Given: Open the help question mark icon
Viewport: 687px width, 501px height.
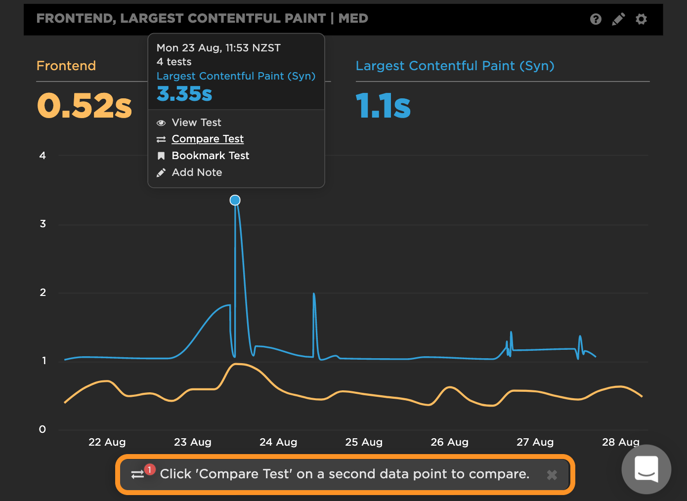Looking at the screenshot, I should (596, 19).
